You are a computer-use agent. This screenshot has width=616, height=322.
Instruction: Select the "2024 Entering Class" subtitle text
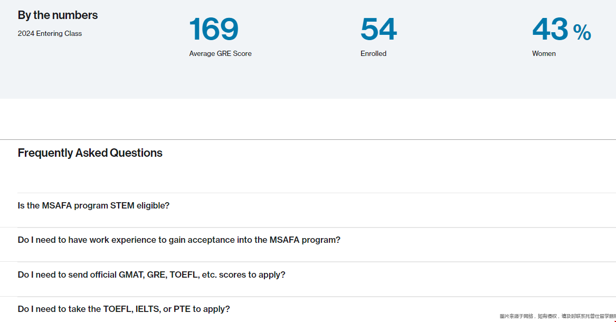(50, 34)
